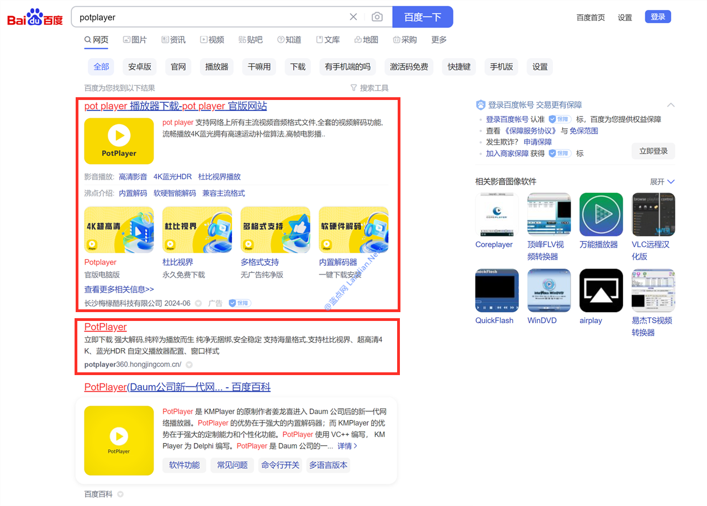Open the QuickFlash software icon

tap(497, 291)
